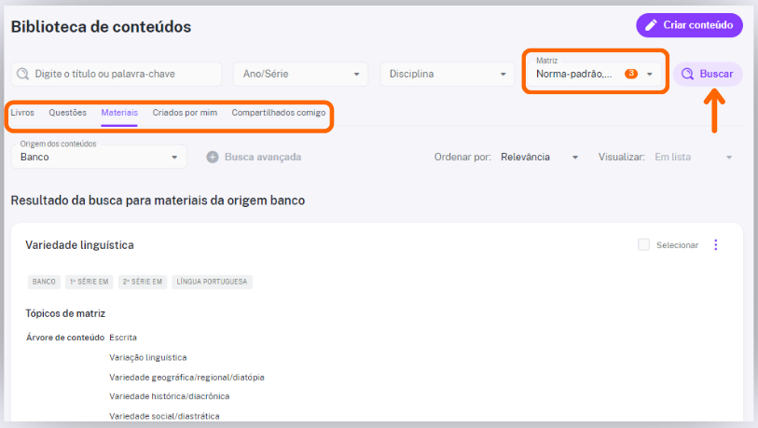Click the 2ª SÉRIE EM tag
The height and width of the screenshot is (428, 758).
pos(143,282)
